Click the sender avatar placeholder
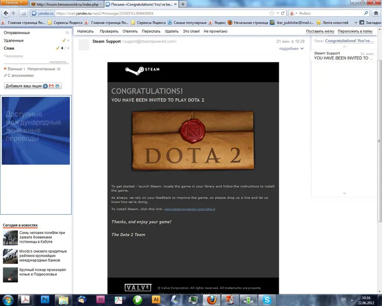 (84, 45)
